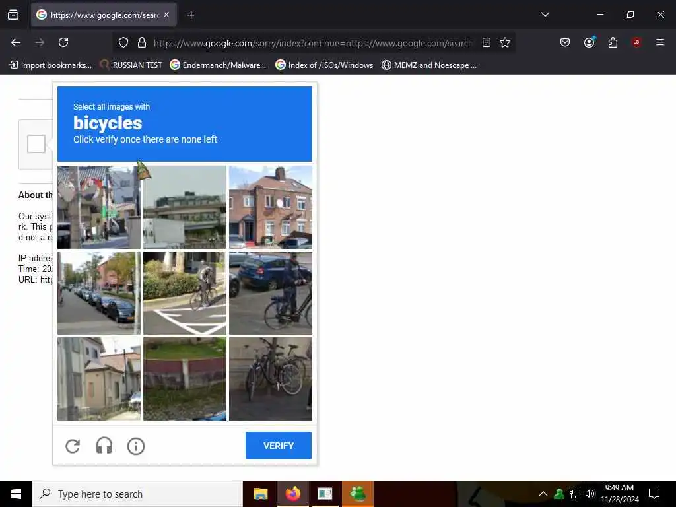
Task: Bookmark this page with the star icon
Action: [505, 42]
